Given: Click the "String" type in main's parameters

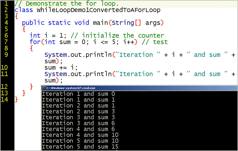Looking at the screenshot, I should coord(123,23).
